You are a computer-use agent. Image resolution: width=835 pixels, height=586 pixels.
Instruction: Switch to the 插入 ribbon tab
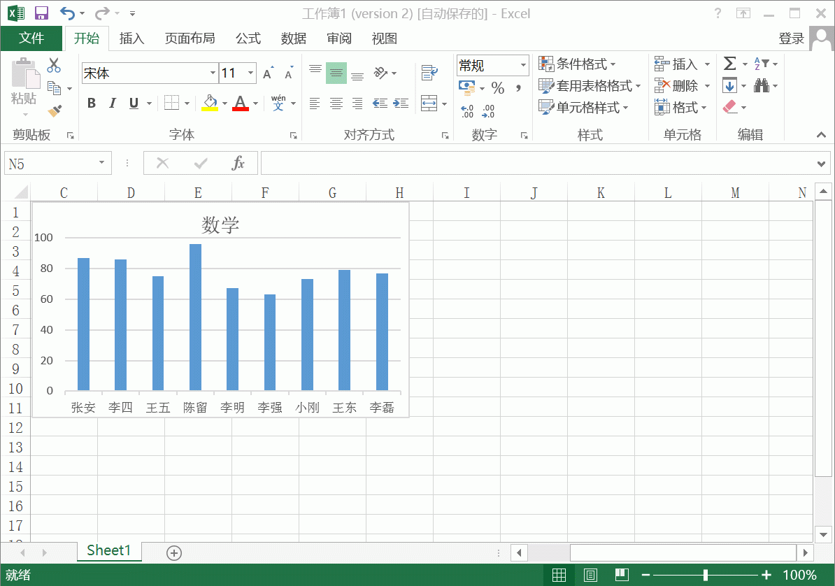click(131, 38)
